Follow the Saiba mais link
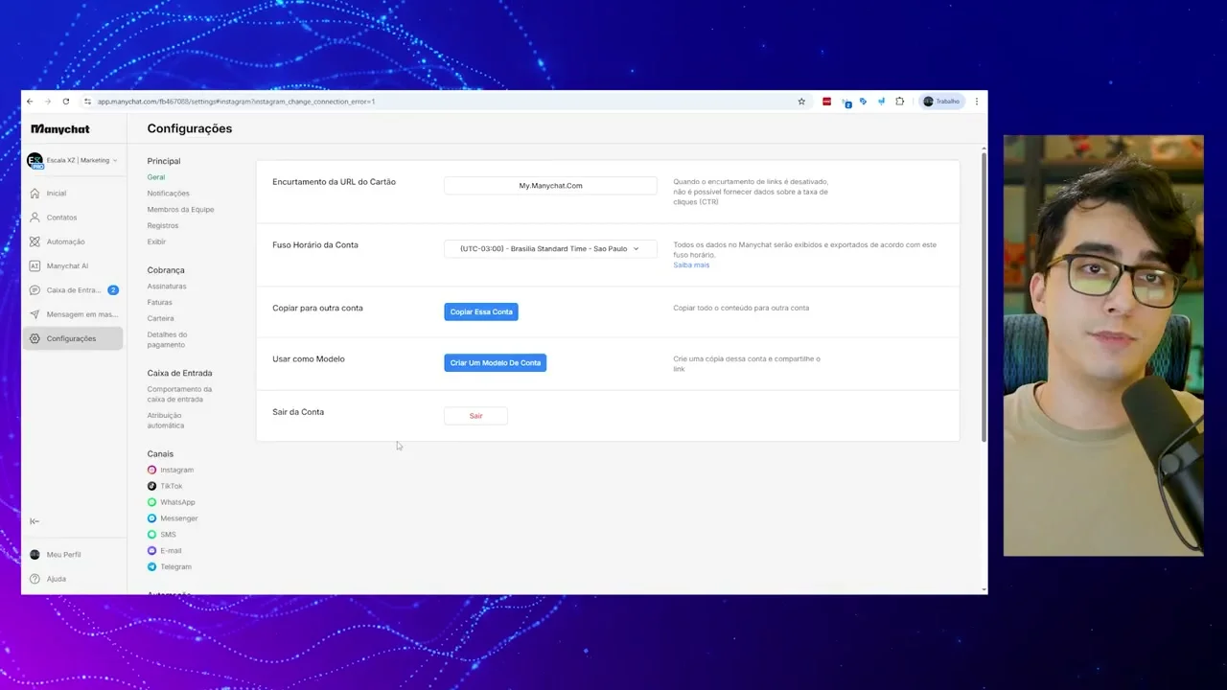 [691, 264]
